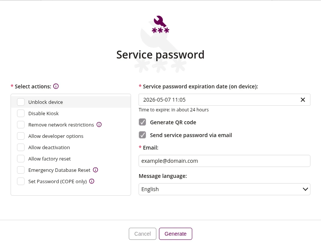Click the 'Time to expire: in about 24 hours' text
The width and height of the screenshot is (321, 247).
pos(174,110)
